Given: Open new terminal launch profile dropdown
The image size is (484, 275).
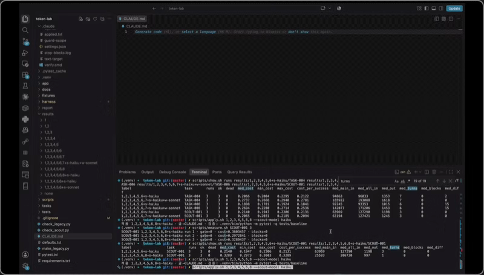Looking at the screenshot, I should pos(420,172).
